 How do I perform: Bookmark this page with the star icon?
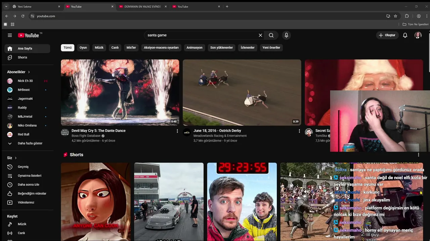point(395,16)
